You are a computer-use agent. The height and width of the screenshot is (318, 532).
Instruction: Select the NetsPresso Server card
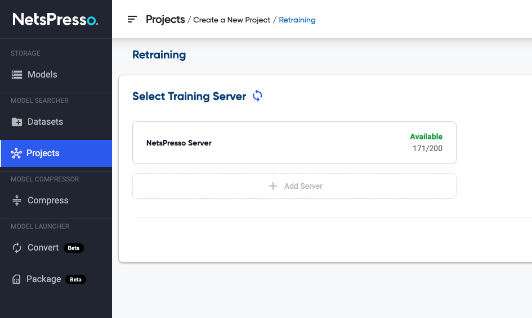[x=294, y=143]
